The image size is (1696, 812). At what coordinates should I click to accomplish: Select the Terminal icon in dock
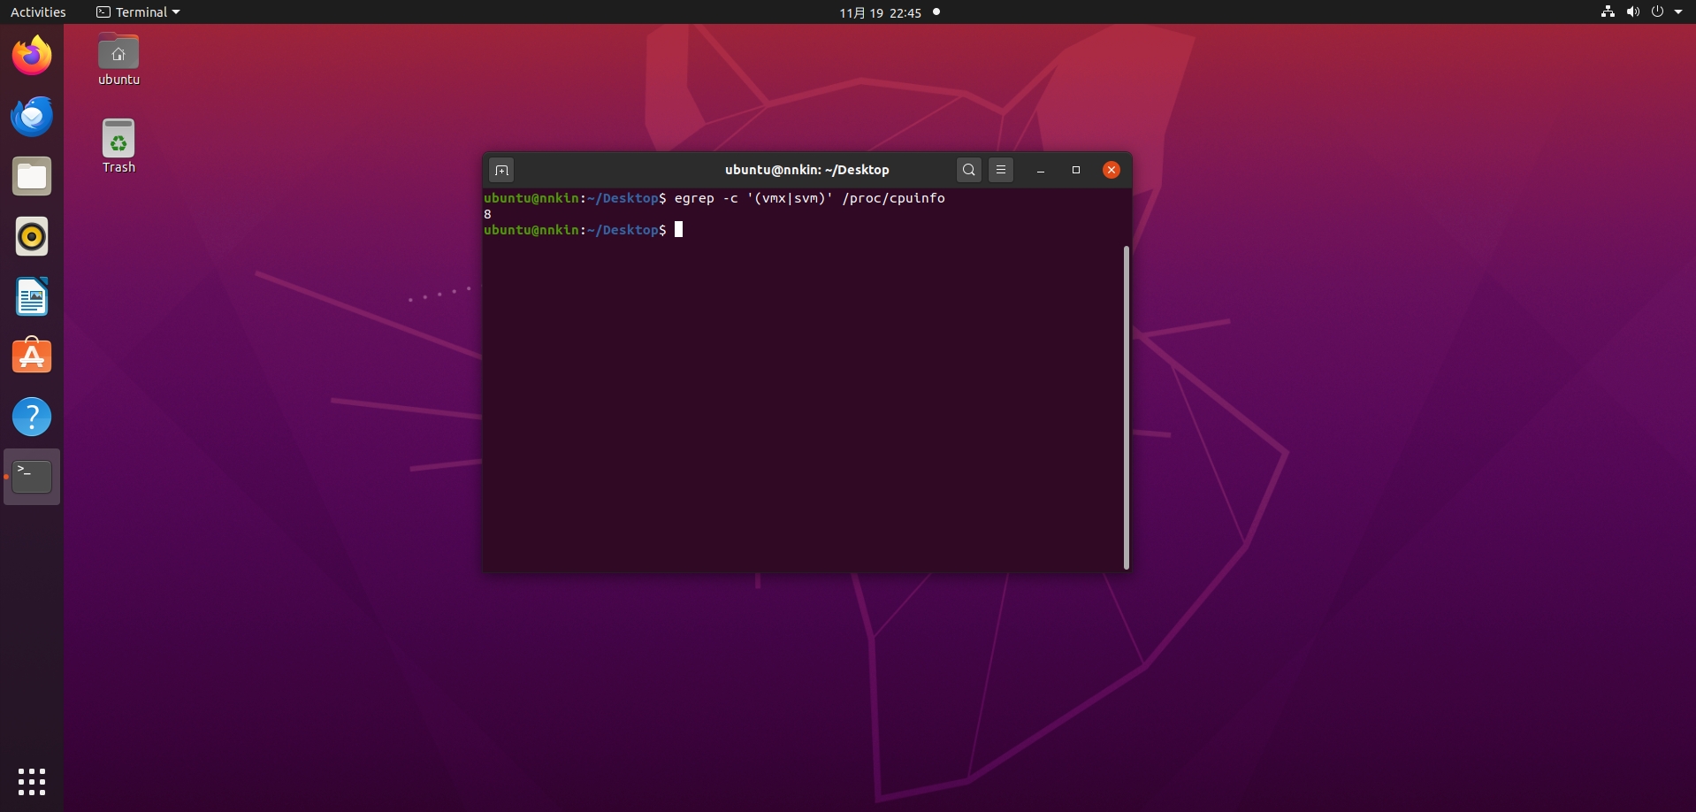click(x=32, y=477)
